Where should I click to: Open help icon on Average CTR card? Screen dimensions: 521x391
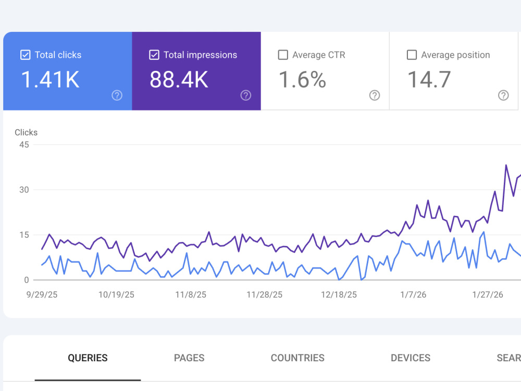point(375,95)
